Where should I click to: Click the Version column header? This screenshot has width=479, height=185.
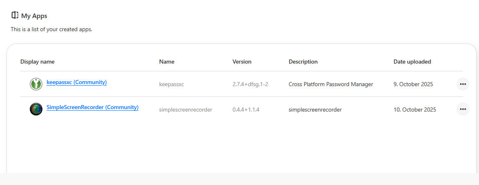242,62
